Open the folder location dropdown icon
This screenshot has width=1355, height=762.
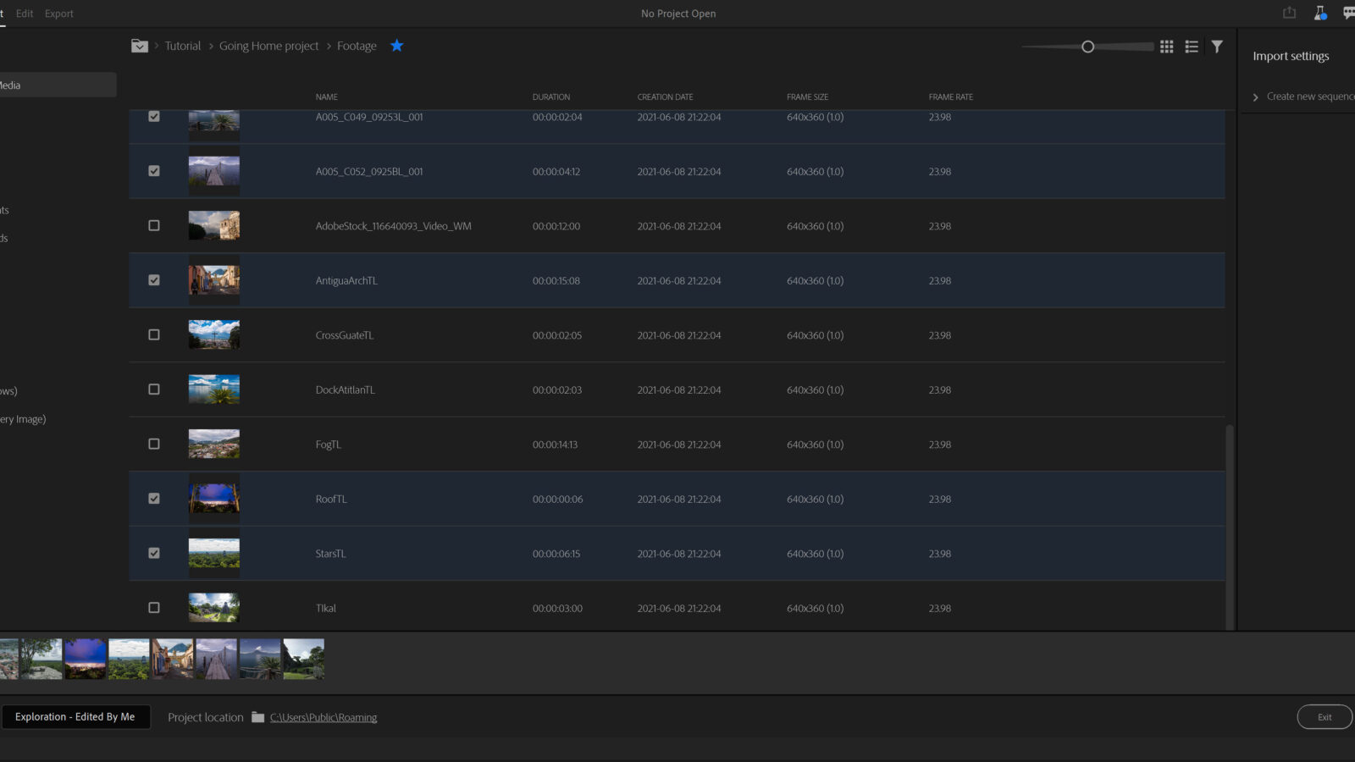click(x=140, y=46)
